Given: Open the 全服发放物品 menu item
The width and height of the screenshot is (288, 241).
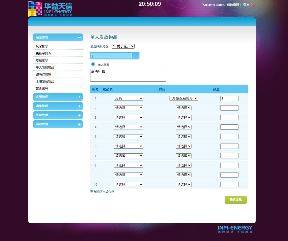Looking at the screenshot, I should 45,82.
